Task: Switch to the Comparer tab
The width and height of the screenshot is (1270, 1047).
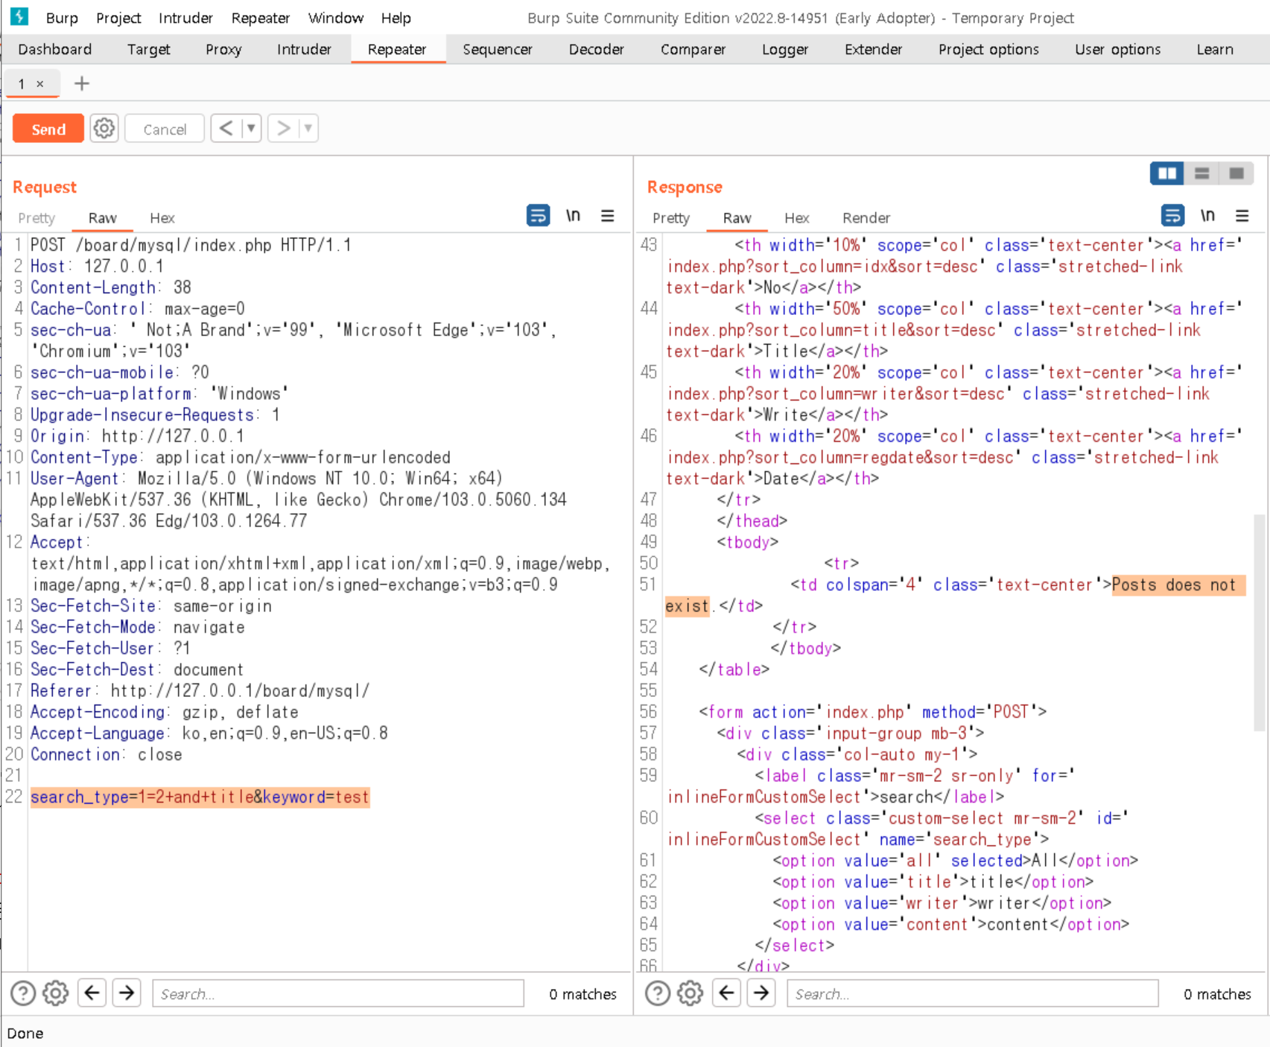Action: pyautogui.click(x=693, y=49)
